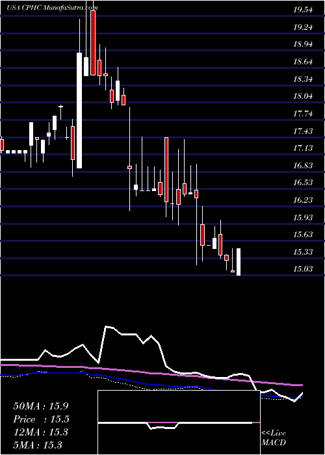Click the 12MA : 15.3 readout
The height and width of the screenshot is (455, 325).
tap(40, 432)
